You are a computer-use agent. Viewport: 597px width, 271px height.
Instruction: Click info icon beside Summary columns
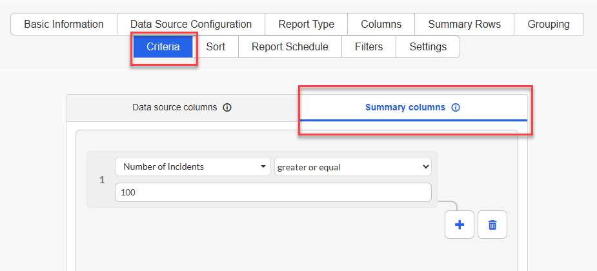click(456, 108)
